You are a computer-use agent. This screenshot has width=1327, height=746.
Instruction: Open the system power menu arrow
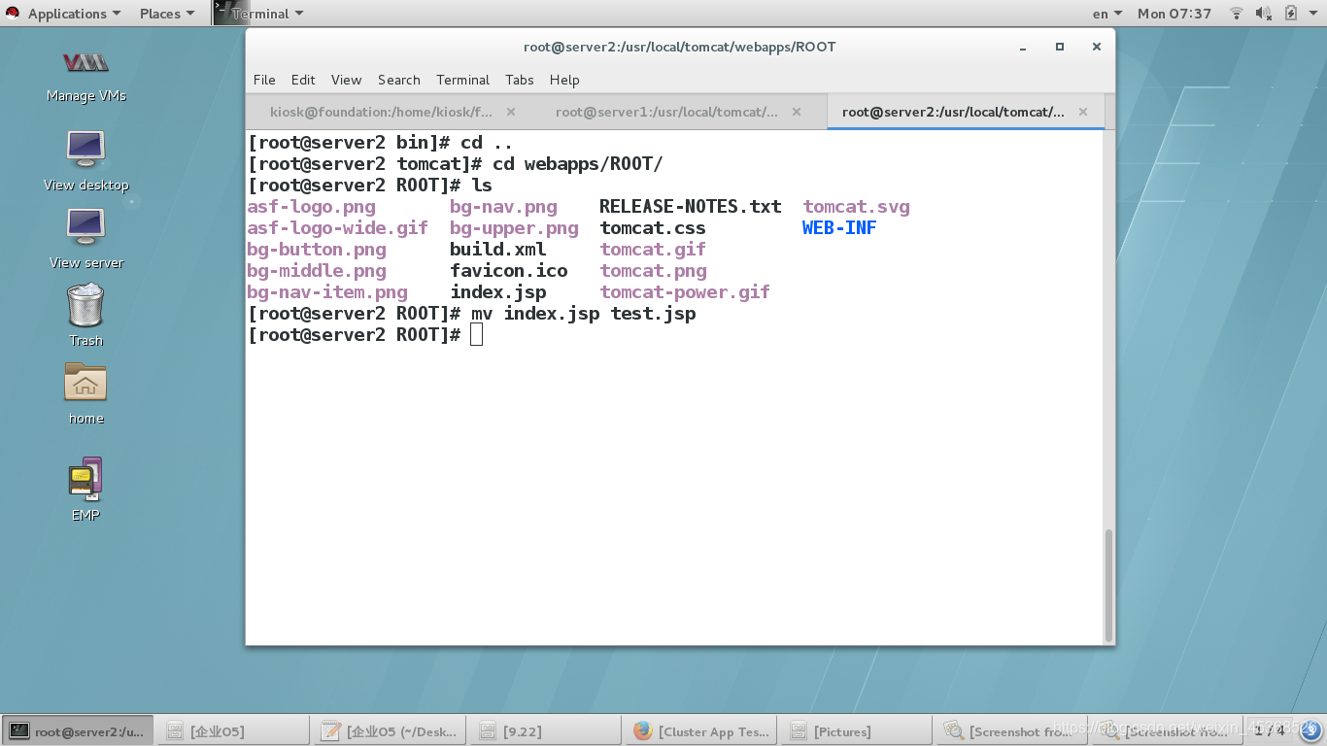(1311, 14)
